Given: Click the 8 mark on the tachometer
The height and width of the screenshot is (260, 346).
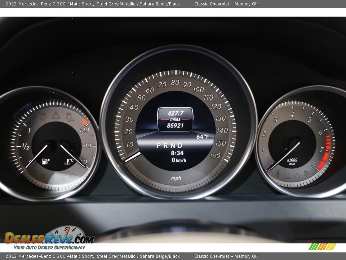Looking at the screenshot, I should point(313,165).
